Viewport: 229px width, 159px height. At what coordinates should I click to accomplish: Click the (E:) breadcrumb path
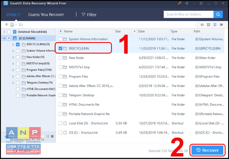coord(21,25)
